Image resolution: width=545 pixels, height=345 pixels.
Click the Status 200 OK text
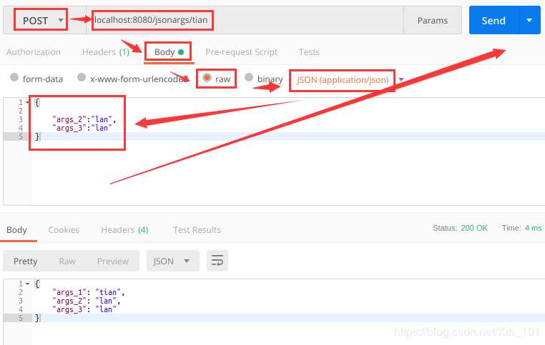click(460, 228)
